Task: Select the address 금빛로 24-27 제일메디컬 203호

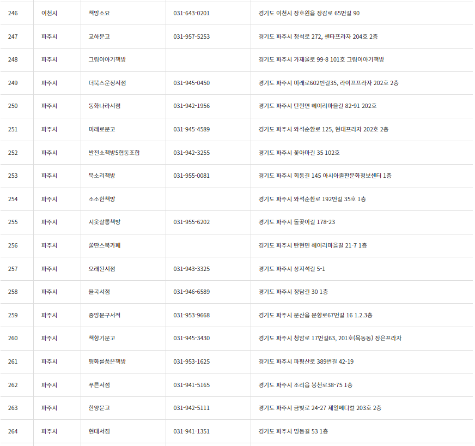Action: pos(320,408)
